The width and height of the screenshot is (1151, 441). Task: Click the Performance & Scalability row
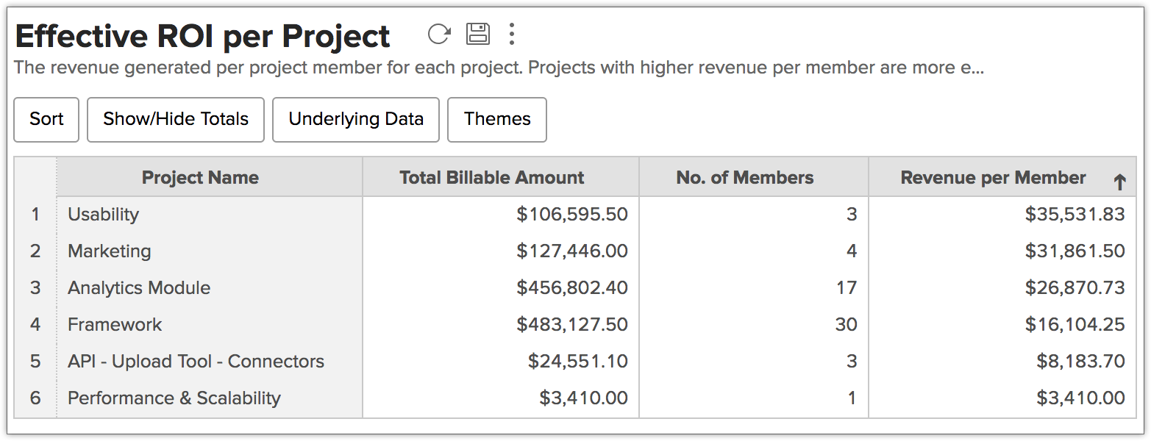[x=174, y=398]
